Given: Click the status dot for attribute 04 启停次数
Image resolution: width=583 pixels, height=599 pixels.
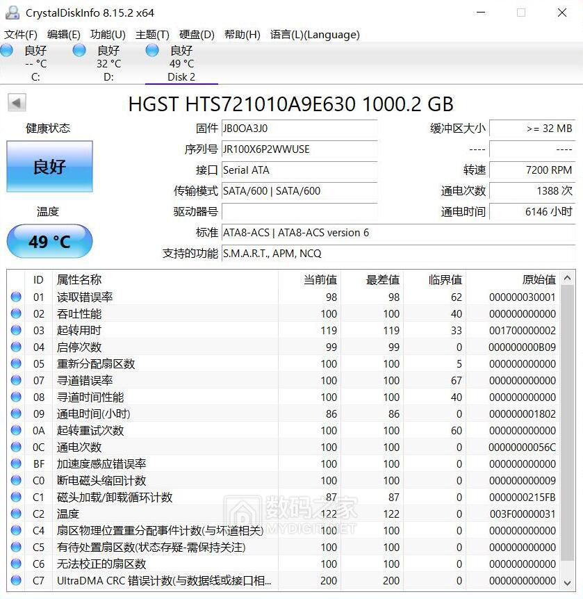Looking at the screenshot, I should [x=16, y=347].
